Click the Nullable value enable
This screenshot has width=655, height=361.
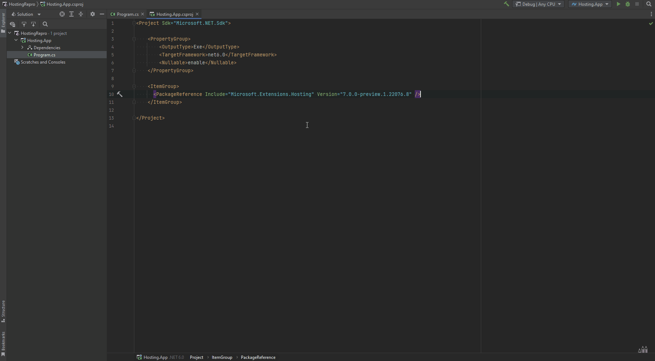click(196, 63)
